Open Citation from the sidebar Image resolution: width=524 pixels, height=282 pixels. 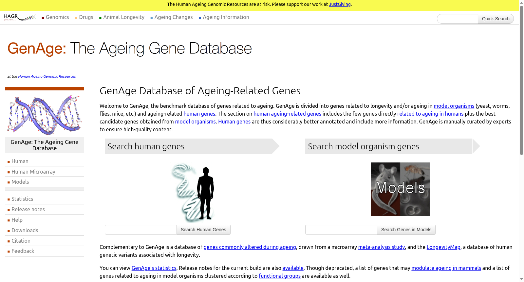(x=21, y=241)
